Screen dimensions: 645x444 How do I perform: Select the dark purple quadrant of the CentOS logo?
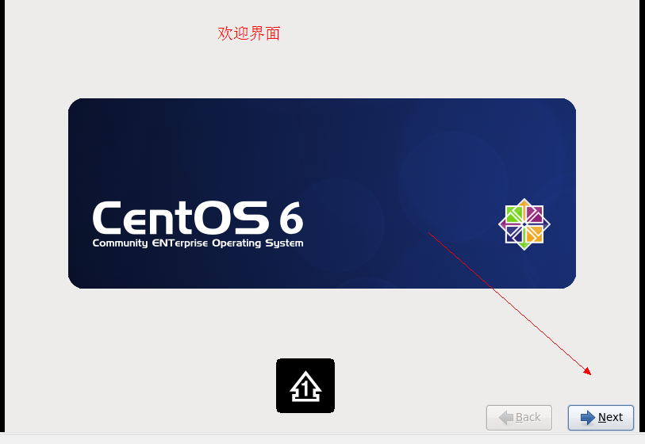click(x=514, y=235)
